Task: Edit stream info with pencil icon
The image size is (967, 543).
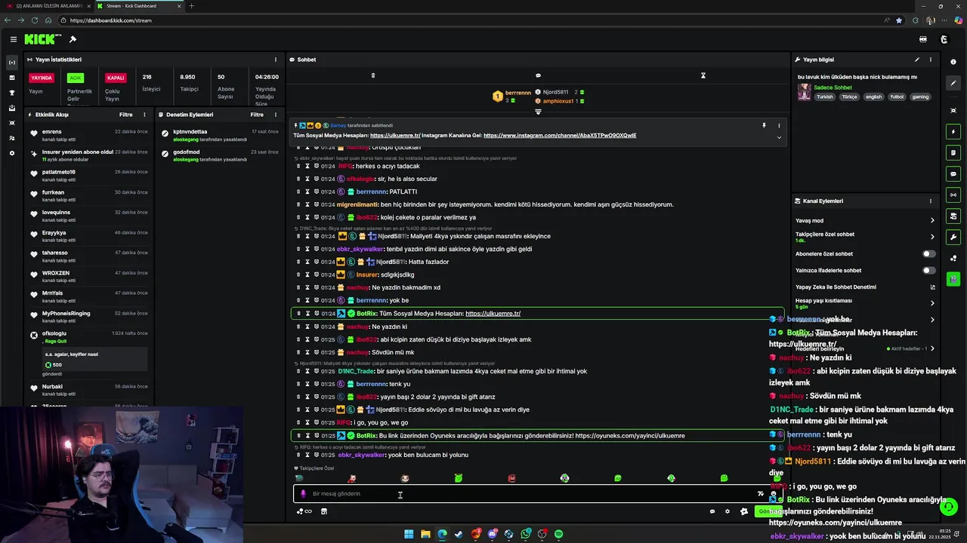Action: (917, 60)
